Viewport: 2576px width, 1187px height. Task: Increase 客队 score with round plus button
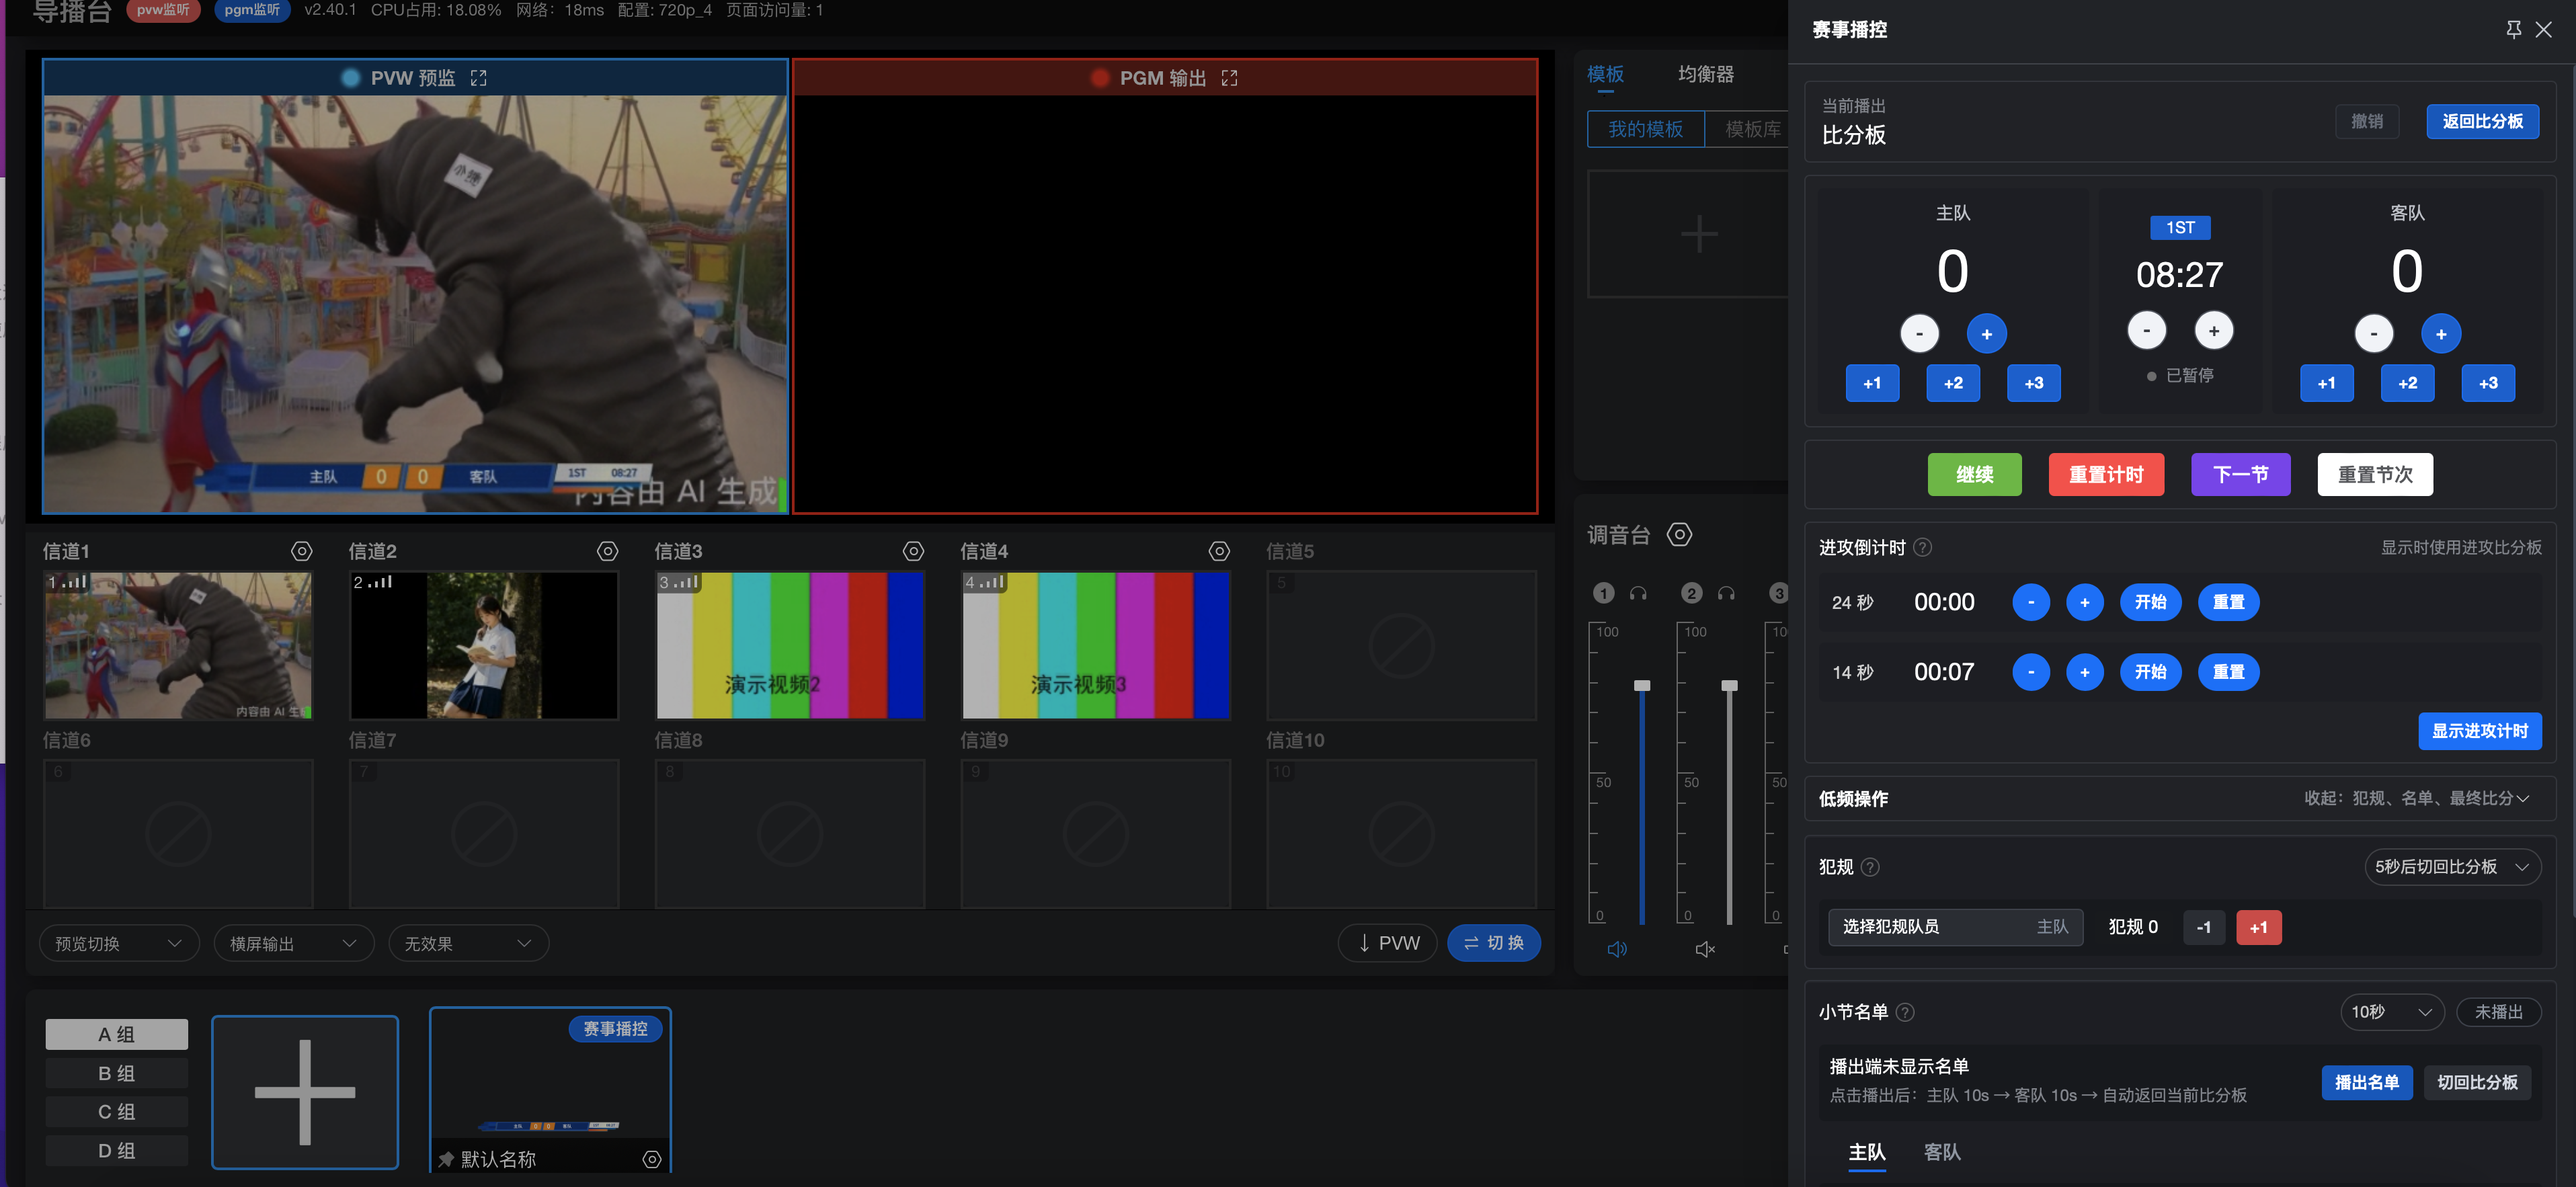tap(2441, 334)
